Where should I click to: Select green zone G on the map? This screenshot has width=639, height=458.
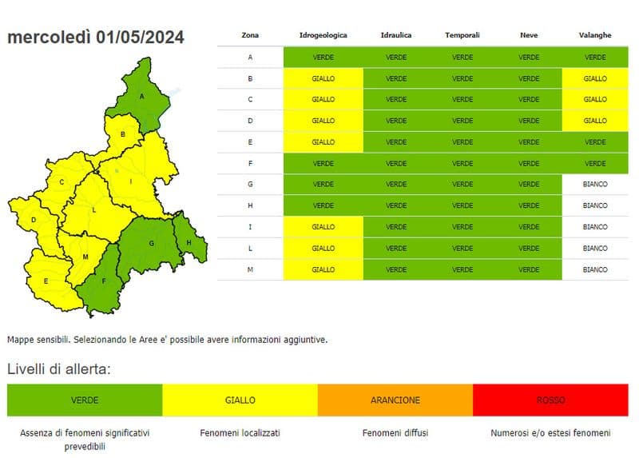pos(149,243)
